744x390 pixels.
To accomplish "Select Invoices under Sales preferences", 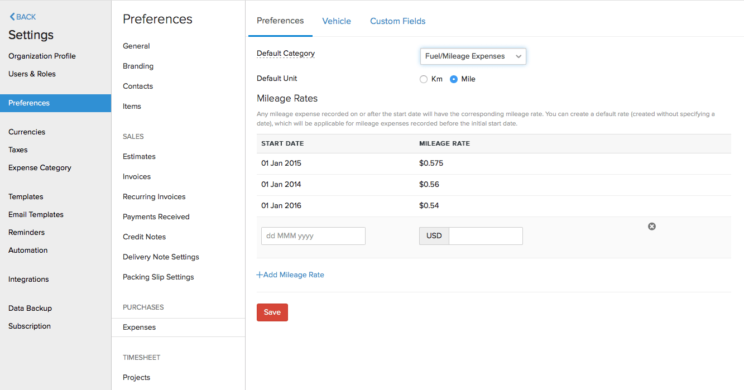I will [x=137, y=176].
